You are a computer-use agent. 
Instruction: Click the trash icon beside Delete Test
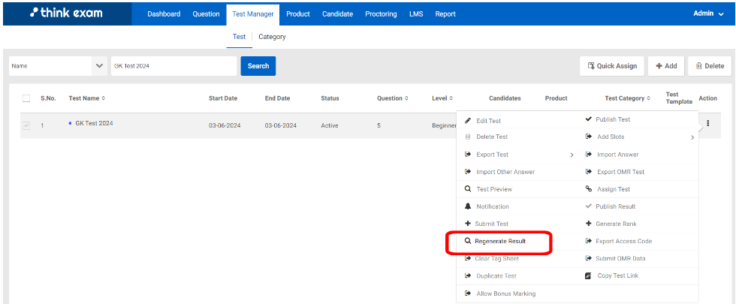tap(468, 137)
